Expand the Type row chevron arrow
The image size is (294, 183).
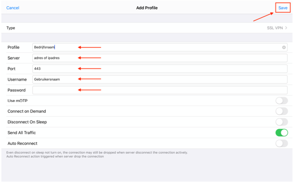(x=286, y=28)
